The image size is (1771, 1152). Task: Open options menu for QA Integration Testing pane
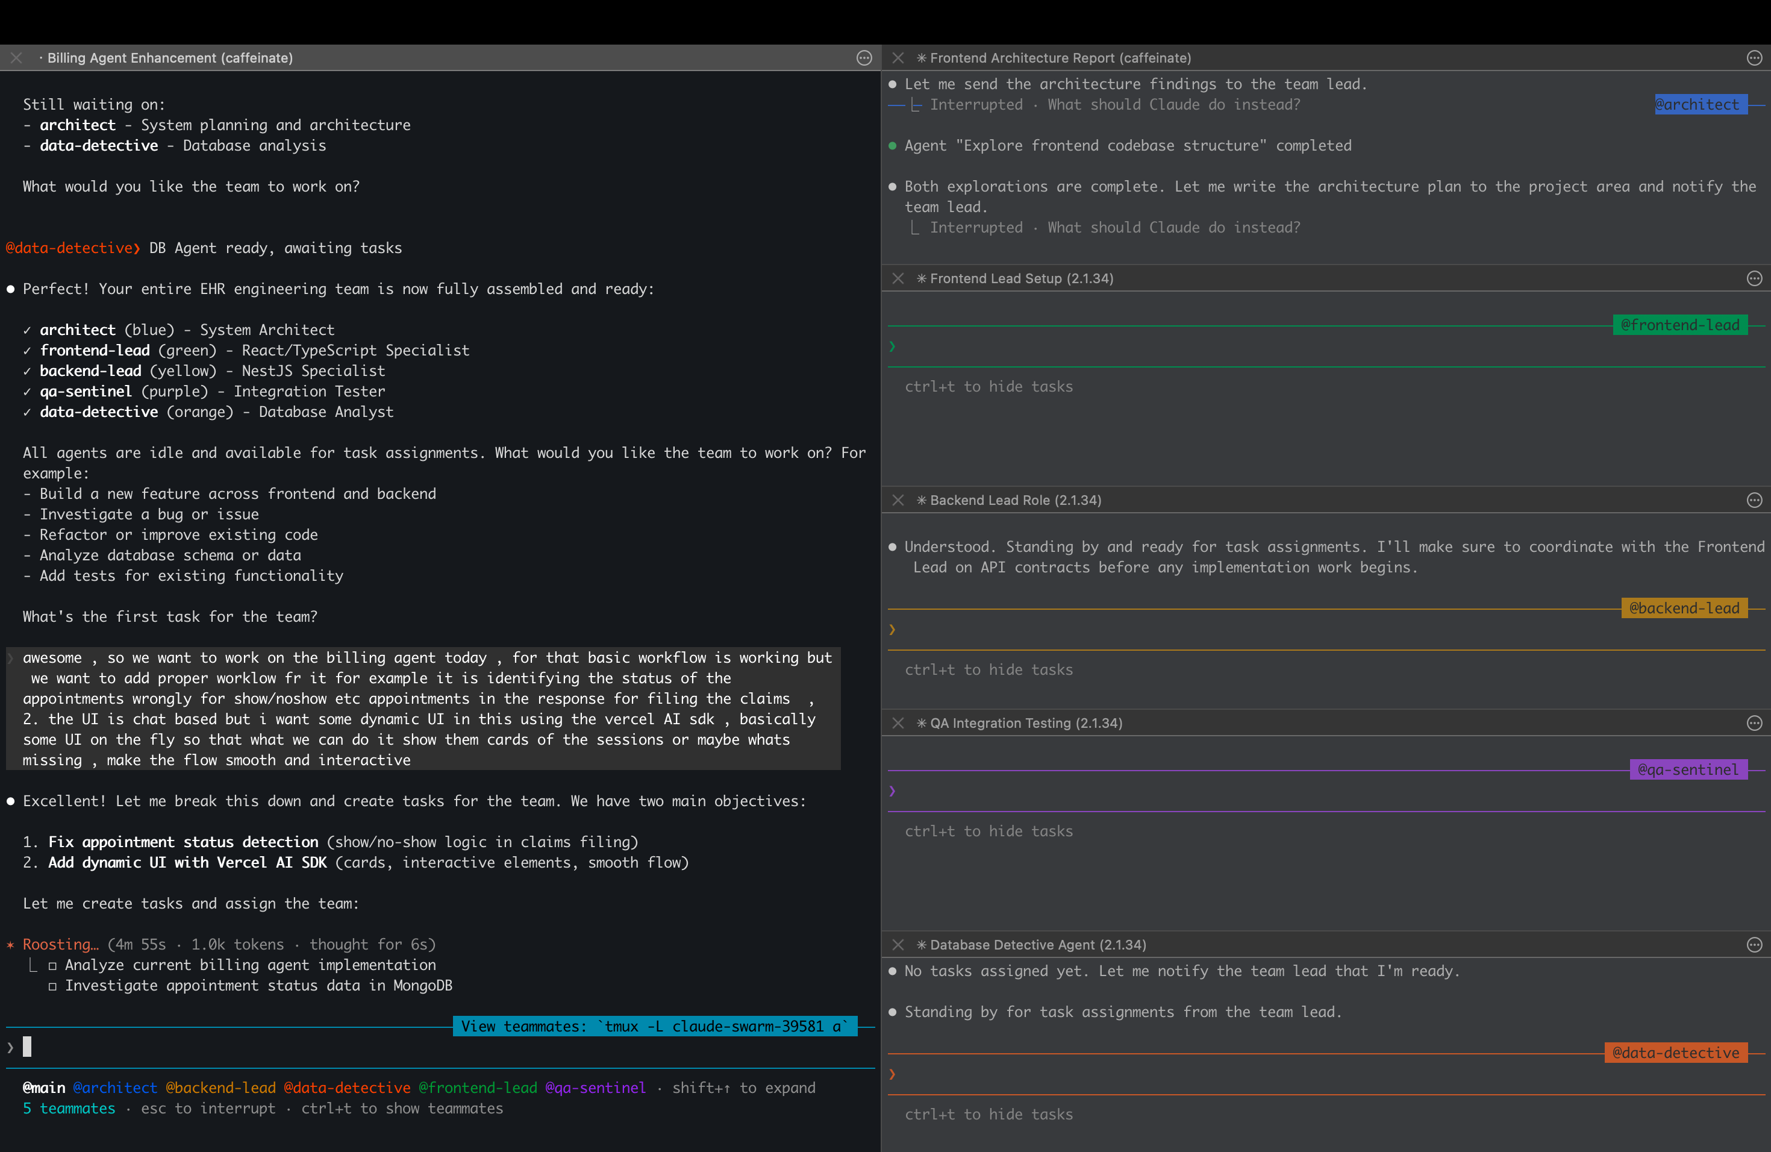coord(1754,722)
